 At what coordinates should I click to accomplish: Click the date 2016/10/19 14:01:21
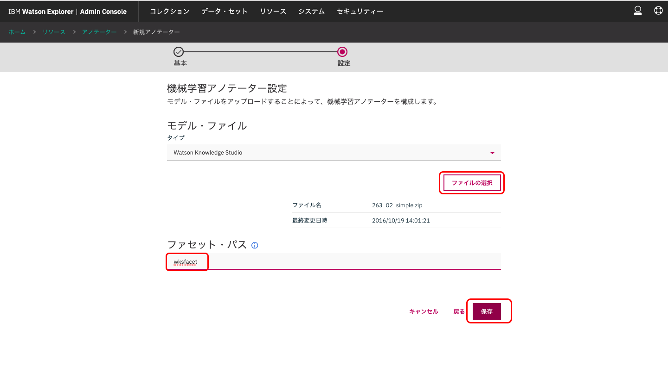tap(401, 220)
